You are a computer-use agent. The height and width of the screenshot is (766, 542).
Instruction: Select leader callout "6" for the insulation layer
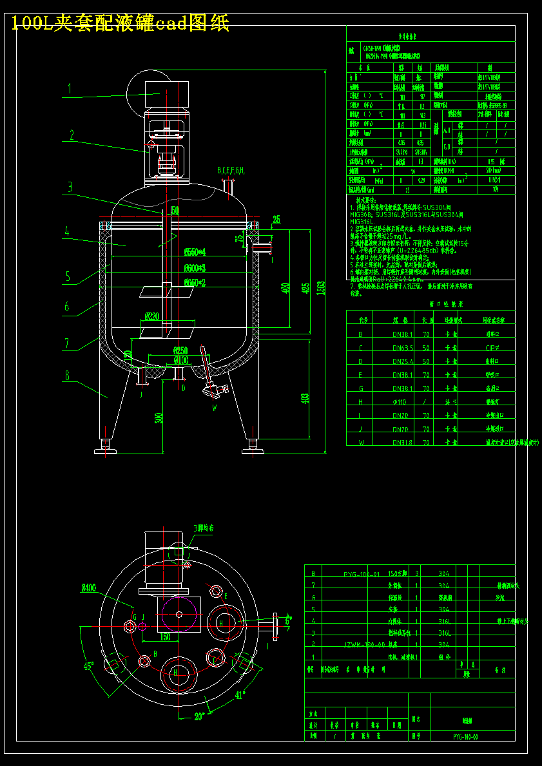(x=68, y=307)
